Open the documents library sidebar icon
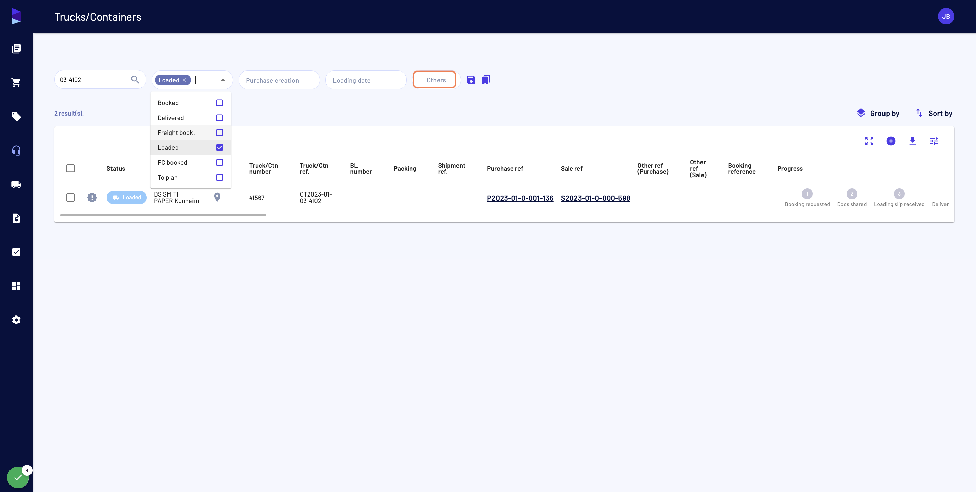 click(x=16, y=48)
